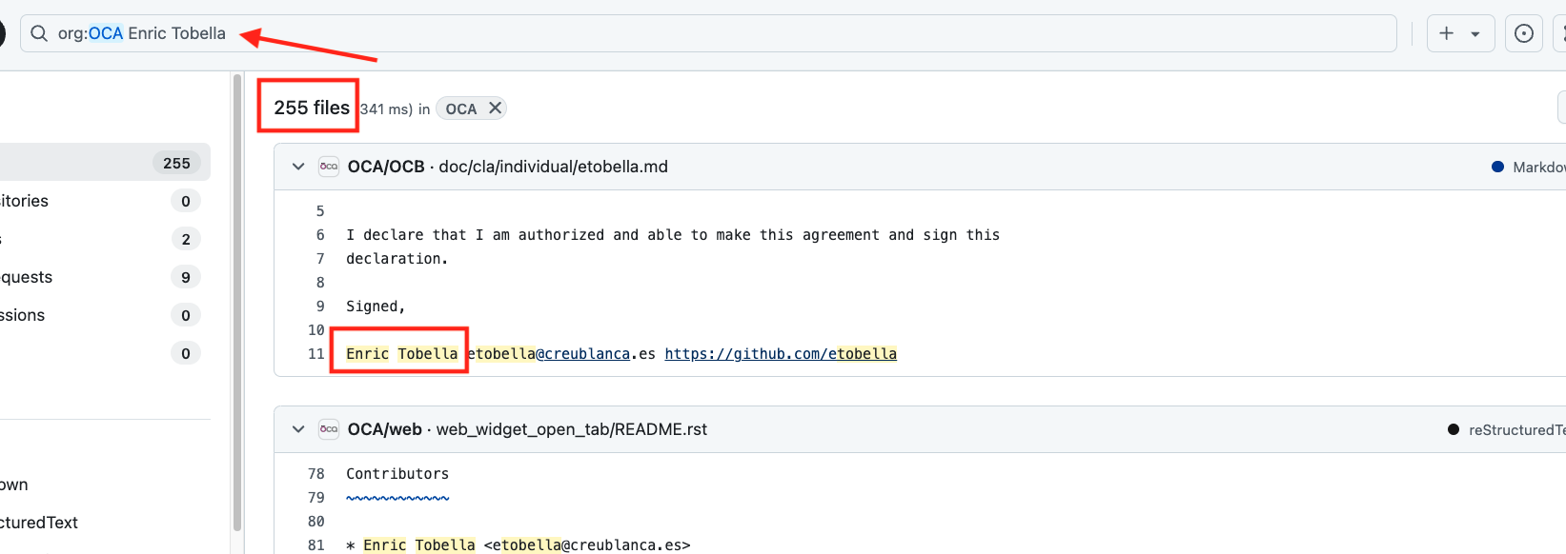Screen dimensions: 1566x554
Task: Open the issues circle icon in header
Action: click(x=1524, y=33)
